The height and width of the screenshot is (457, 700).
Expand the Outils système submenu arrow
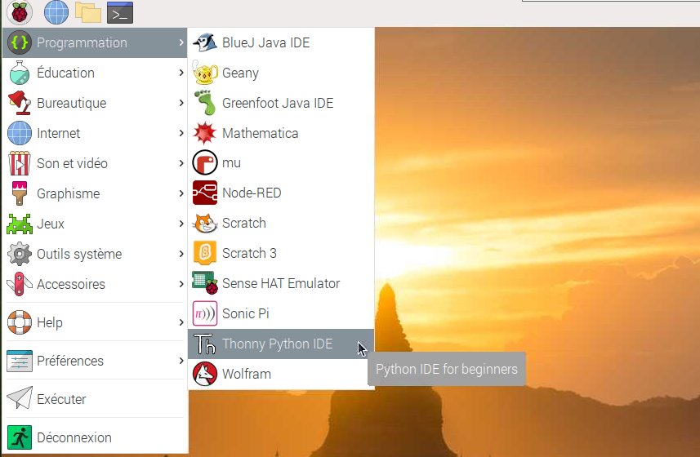(x=181, y=254)
